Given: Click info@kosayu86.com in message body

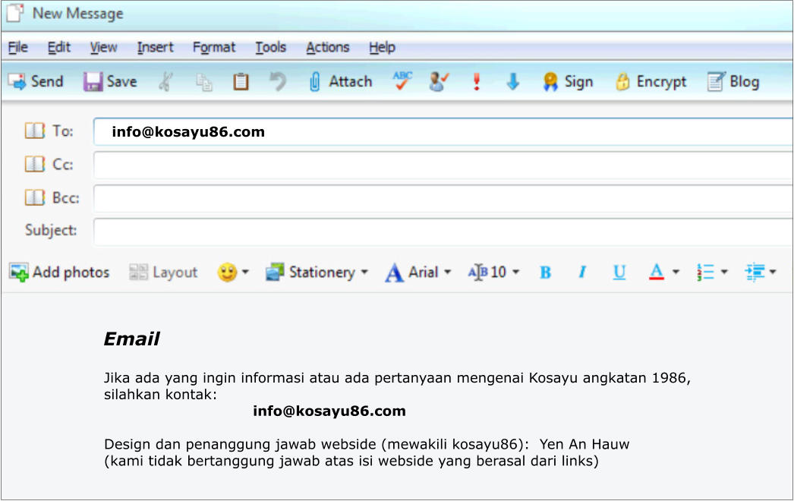Looking at the screenshot, I should (329, 411).
